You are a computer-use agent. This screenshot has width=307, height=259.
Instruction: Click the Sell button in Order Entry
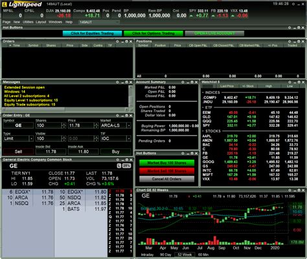(x=18, y=152)
